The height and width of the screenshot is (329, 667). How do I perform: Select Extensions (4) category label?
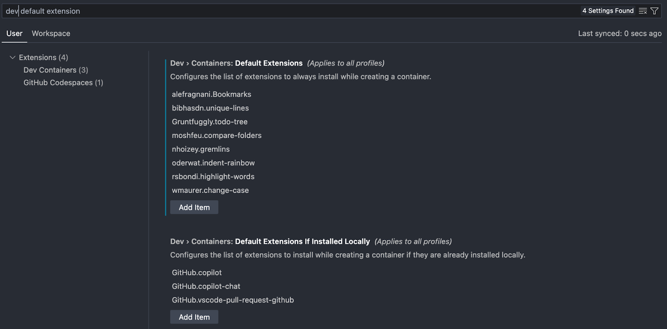point(43,57)
